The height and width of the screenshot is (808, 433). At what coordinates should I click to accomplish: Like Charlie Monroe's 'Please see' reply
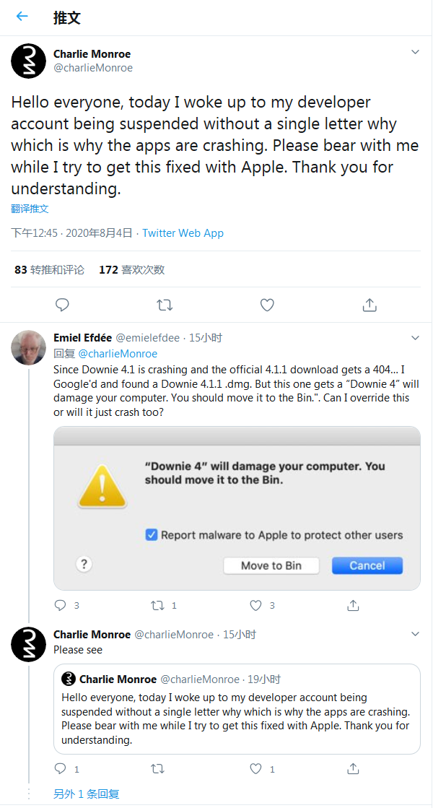256,768
